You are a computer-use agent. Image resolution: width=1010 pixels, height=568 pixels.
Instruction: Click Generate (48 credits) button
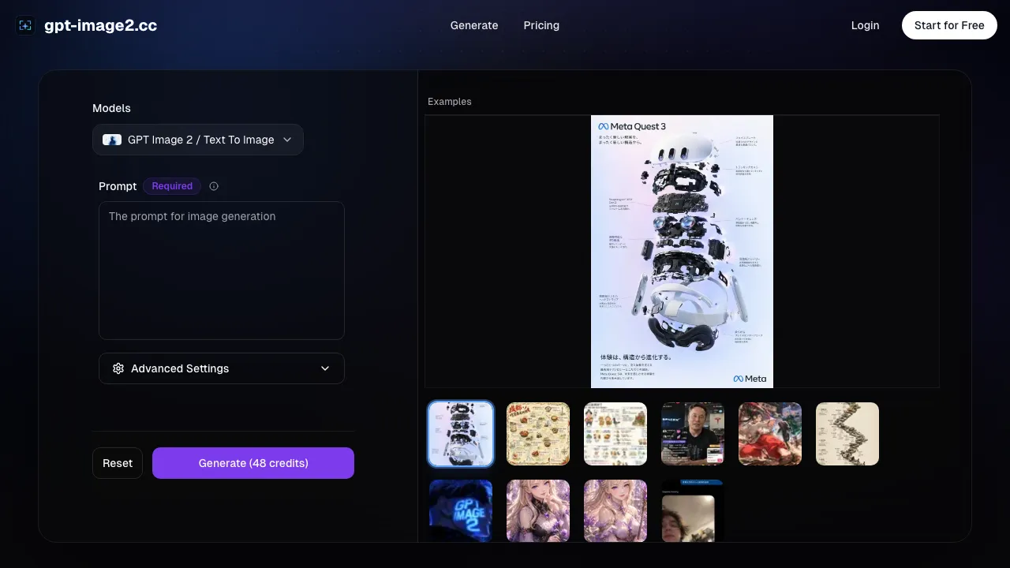(253, 463)
